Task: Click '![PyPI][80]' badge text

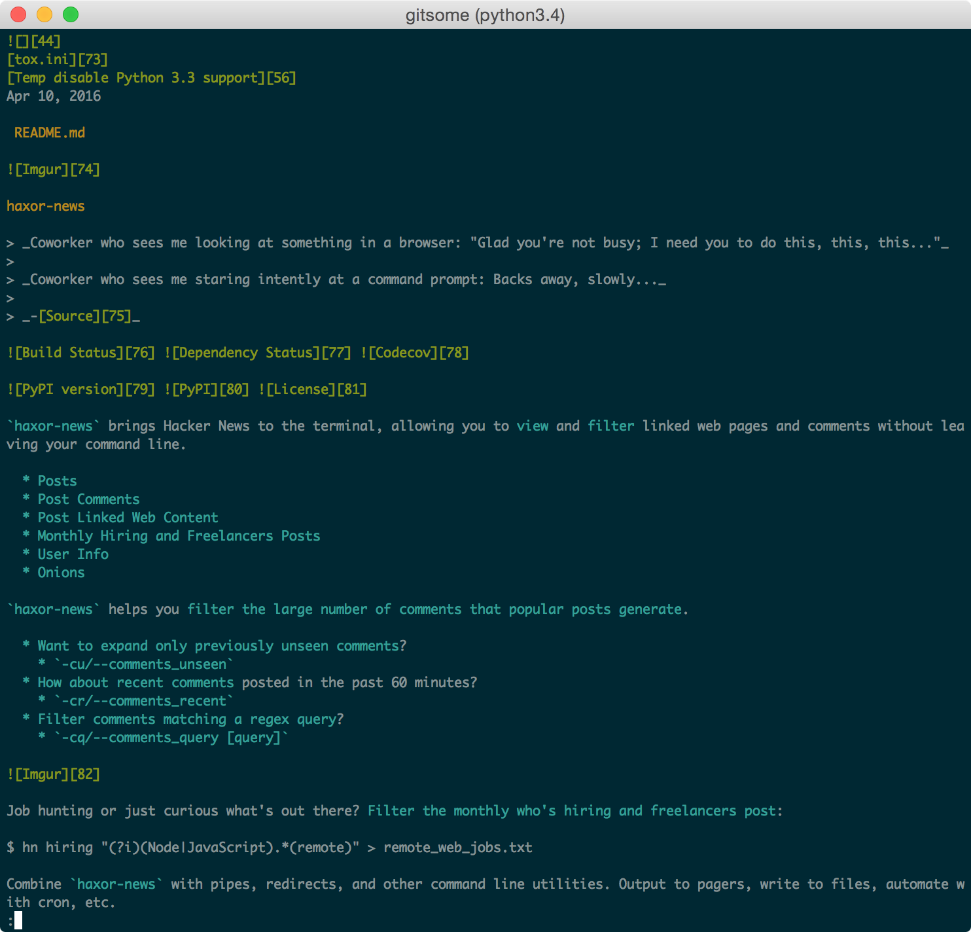Action: point(207,389)
